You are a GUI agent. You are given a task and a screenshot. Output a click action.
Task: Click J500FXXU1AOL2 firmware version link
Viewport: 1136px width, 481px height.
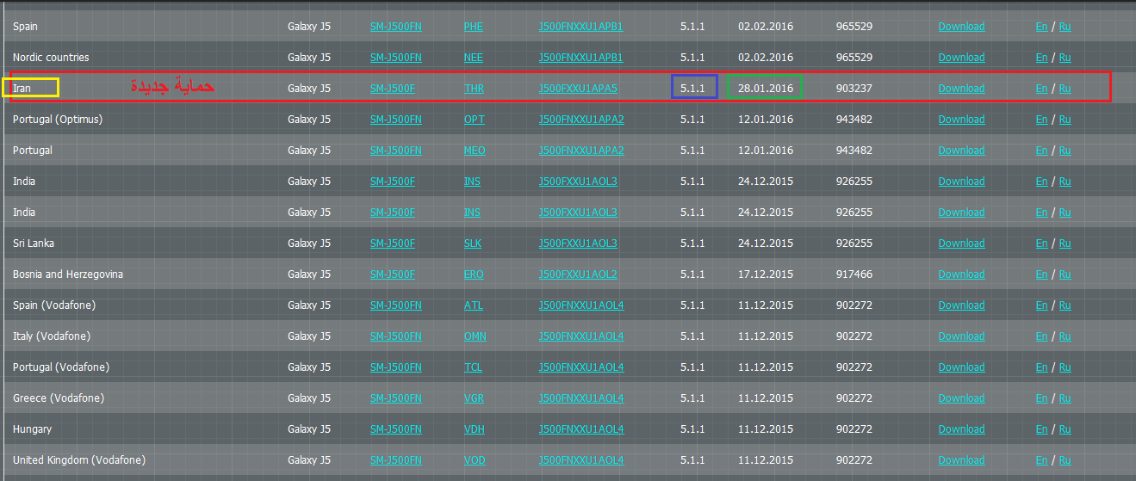pos(578,274)
